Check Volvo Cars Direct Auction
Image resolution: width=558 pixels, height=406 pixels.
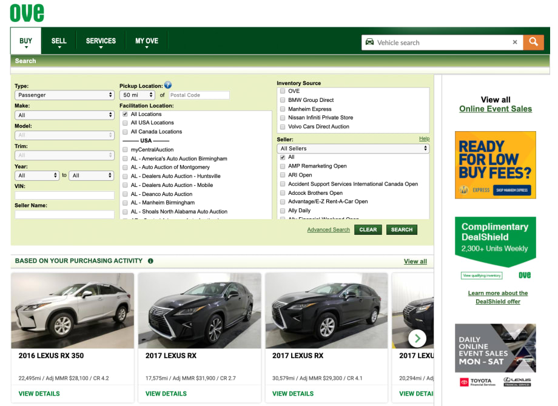(x=283, y=127)
